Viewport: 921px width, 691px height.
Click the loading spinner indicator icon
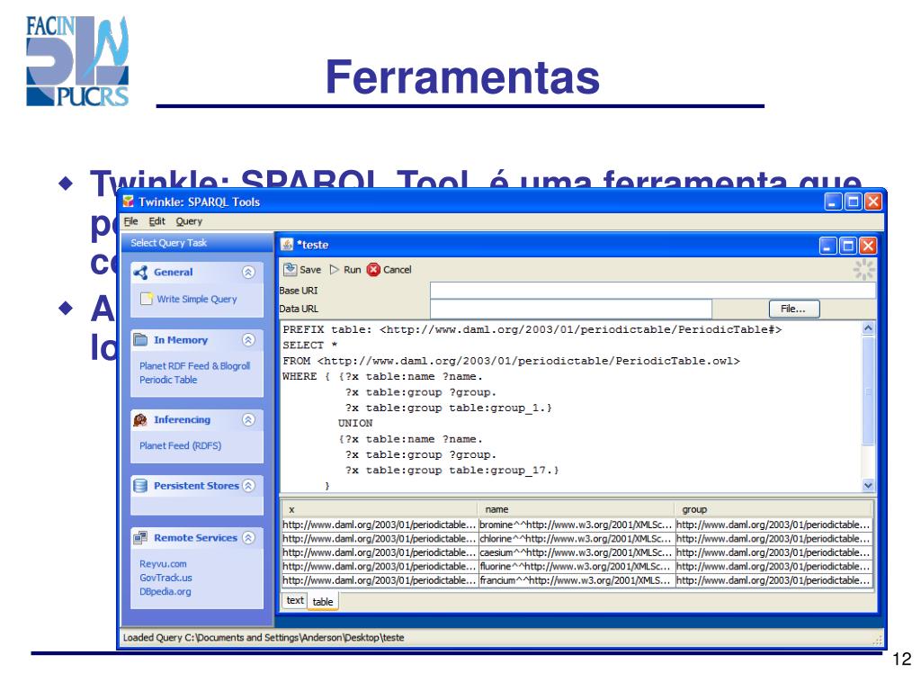tap(863, 270)
